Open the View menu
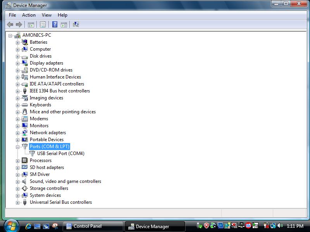The image size is (310, 232). (x=46, y=15)
